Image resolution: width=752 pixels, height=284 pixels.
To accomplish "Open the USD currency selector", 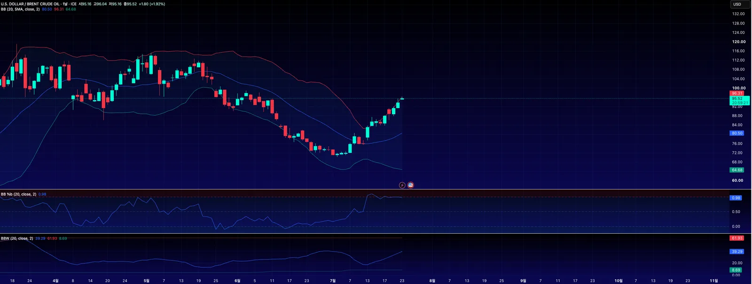I will 739,4.
